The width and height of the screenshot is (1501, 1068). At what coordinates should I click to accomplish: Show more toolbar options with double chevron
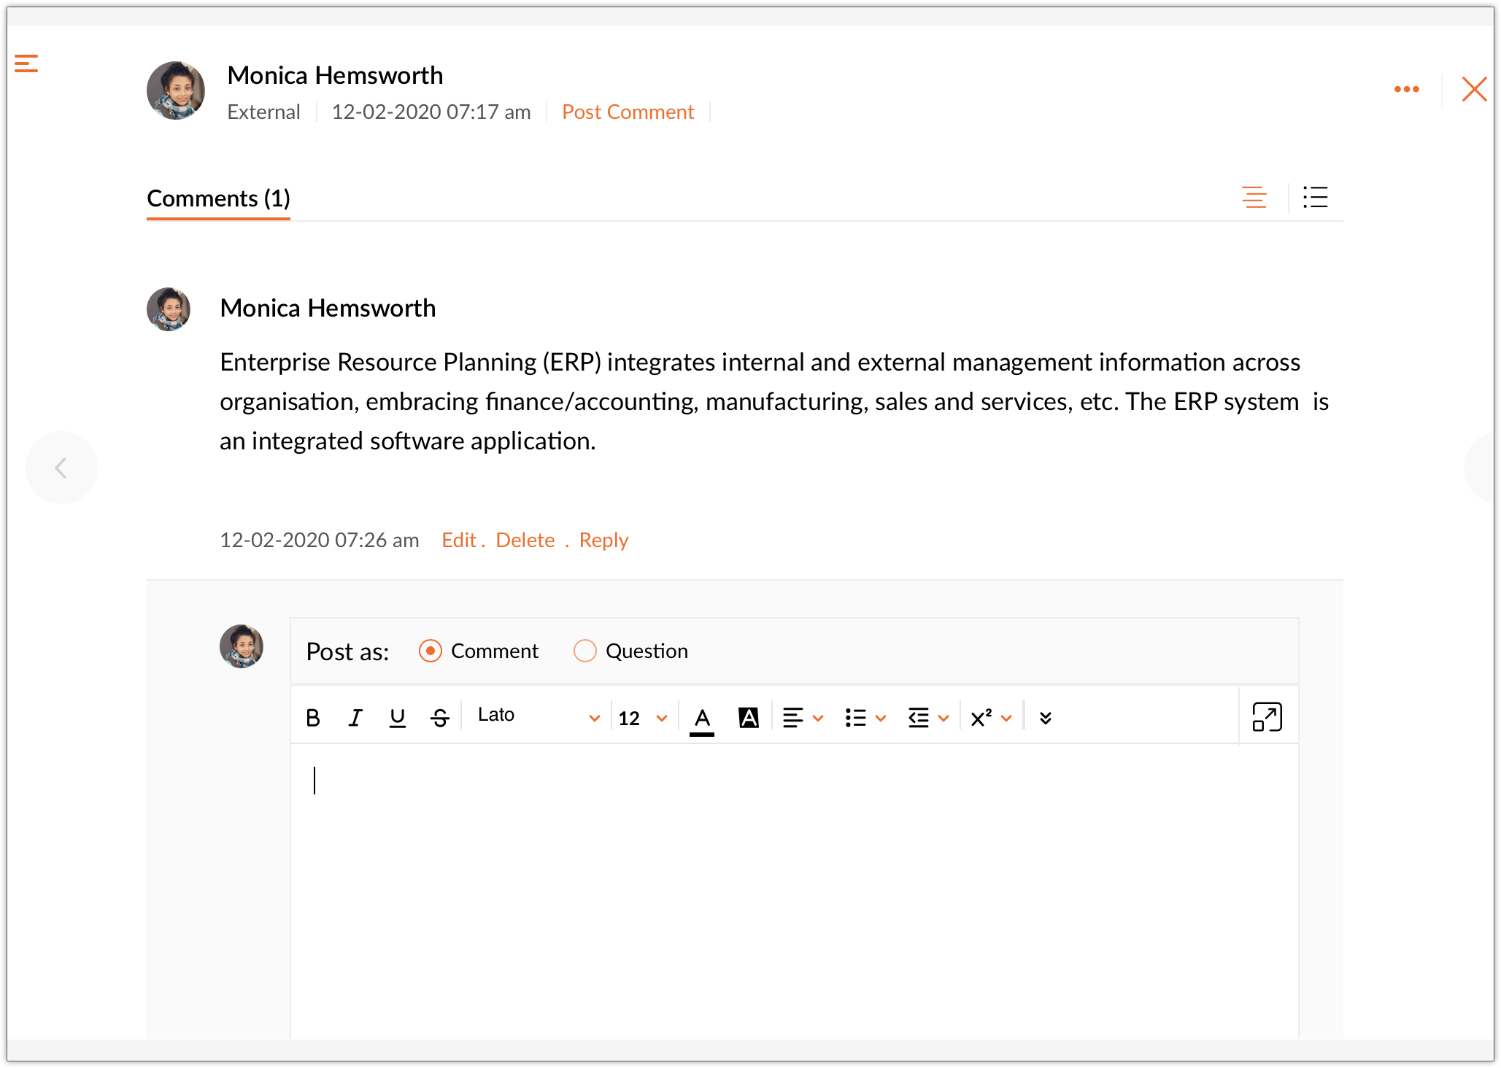pos(1045,718)
